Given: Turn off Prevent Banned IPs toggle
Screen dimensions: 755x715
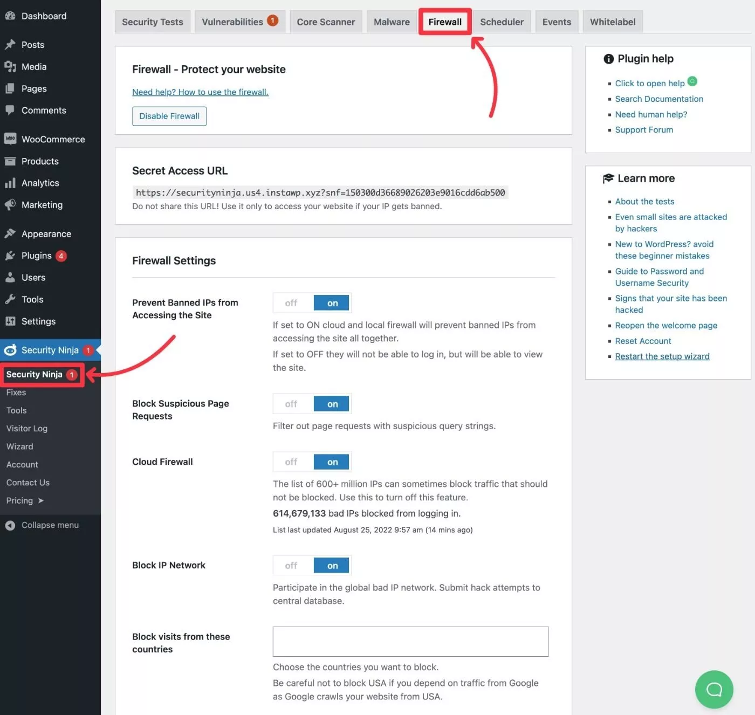Looking at the screenshot, I should (x=292, y=303).
